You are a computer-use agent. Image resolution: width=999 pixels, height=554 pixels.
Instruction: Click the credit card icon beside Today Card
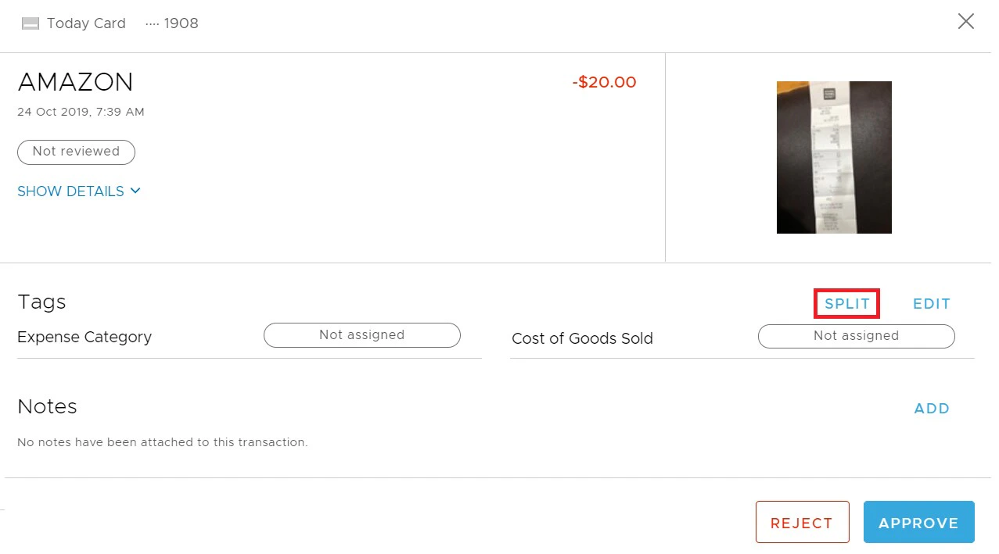click(30, 23)
